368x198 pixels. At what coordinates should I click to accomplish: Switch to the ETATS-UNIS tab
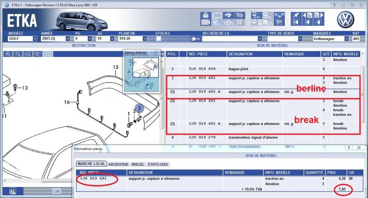pyautogui.click(x=158, y=164)
